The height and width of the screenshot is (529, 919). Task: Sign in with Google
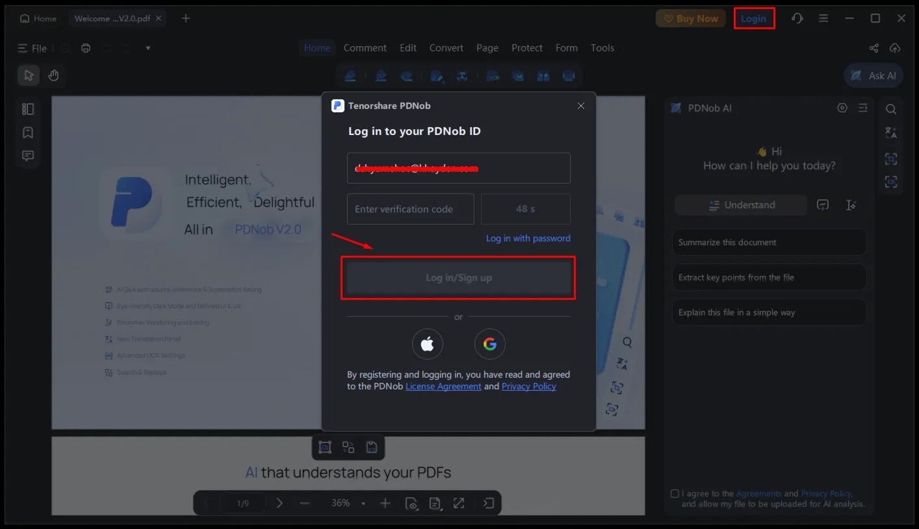(x=490, y=344)
